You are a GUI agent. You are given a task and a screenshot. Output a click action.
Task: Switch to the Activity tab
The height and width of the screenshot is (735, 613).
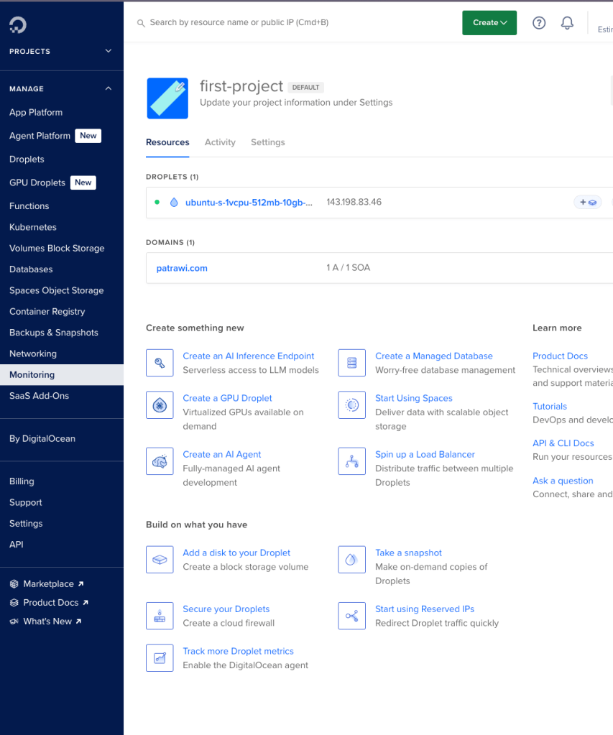(220, 142)
